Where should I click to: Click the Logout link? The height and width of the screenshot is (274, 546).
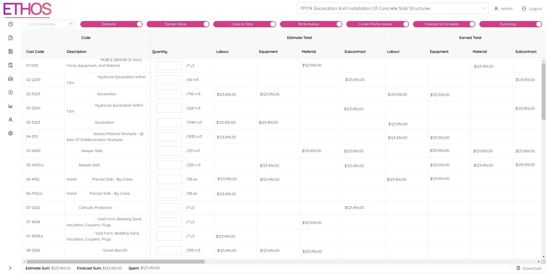pyautogui.click(x=532, y=9)
